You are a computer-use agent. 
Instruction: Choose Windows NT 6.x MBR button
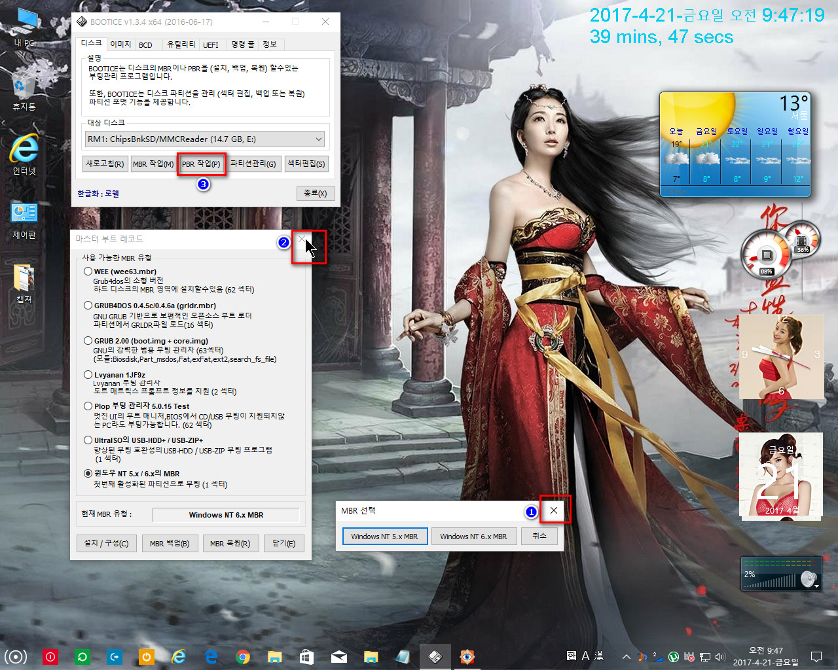click(x=473, y=536)
